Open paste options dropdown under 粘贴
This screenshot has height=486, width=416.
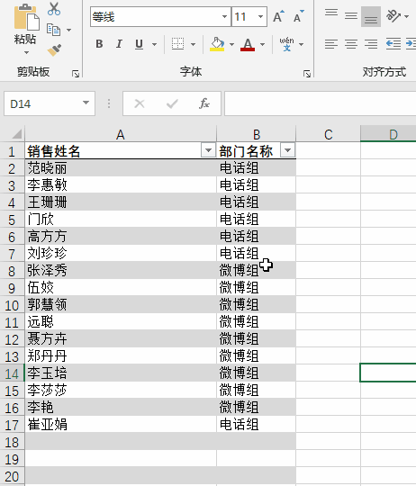(26, 53)
